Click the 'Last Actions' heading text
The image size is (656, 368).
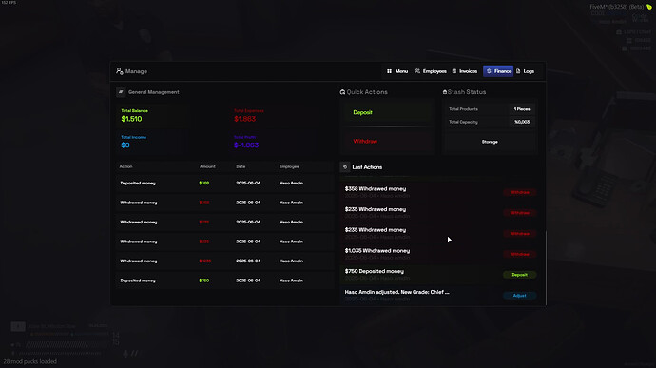click(367, 167)
